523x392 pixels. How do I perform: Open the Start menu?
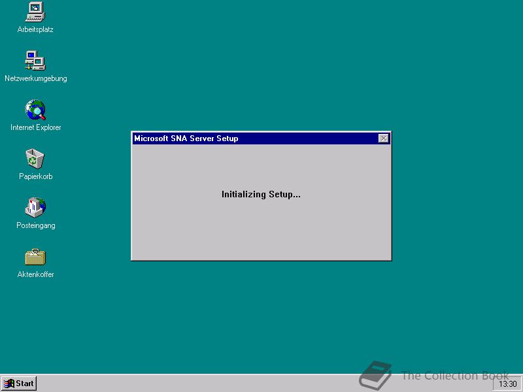pos(19,384)
